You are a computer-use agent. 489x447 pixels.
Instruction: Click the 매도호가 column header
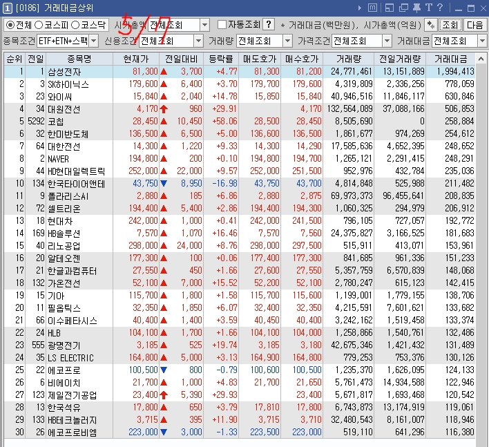coord(260,59)
